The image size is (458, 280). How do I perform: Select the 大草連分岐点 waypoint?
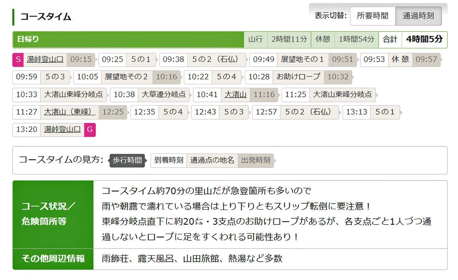click(x=163, y=95)
